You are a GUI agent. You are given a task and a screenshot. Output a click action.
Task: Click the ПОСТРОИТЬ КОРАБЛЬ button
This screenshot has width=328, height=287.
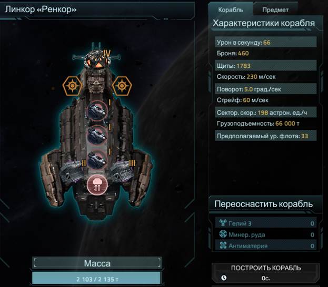[266, 273]
